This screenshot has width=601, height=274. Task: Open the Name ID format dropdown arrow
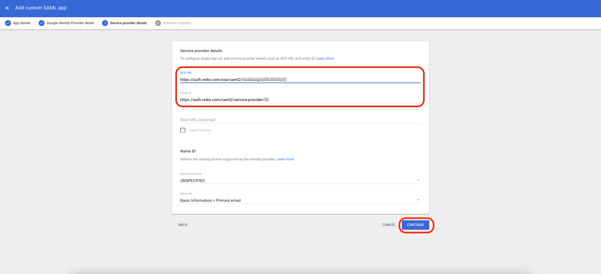pyautogui.click(x=418, y=180)
